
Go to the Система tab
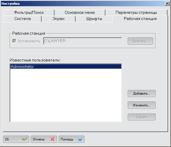(x=23, y=19)
